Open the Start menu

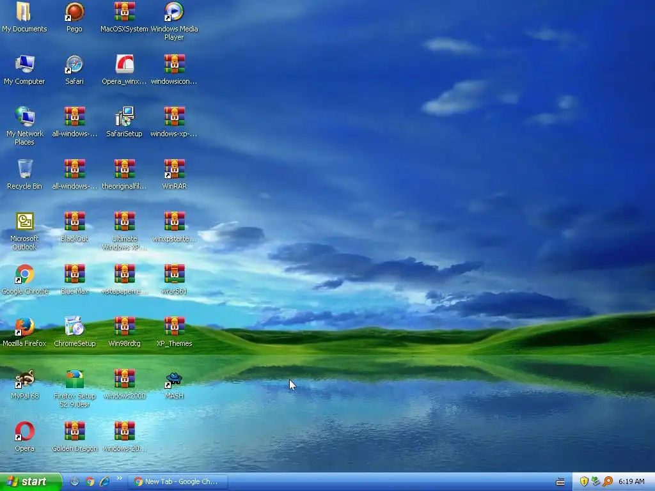click(31, 482)
